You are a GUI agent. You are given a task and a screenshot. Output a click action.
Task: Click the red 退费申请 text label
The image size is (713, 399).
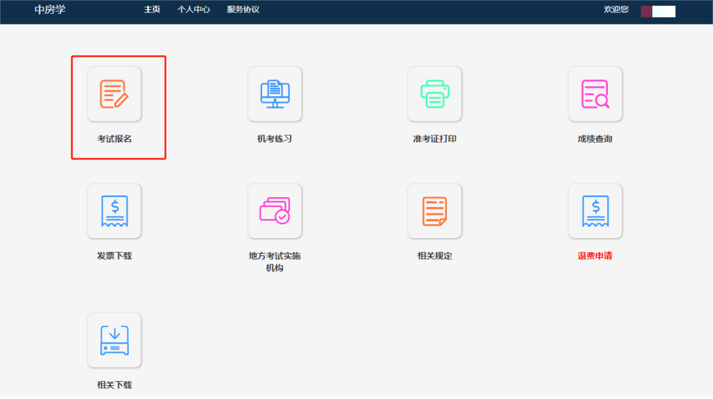pyautogui.click(x=595, y=256)
